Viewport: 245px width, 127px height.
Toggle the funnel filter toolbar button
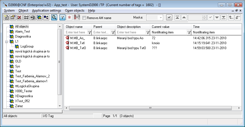(63, 17)
